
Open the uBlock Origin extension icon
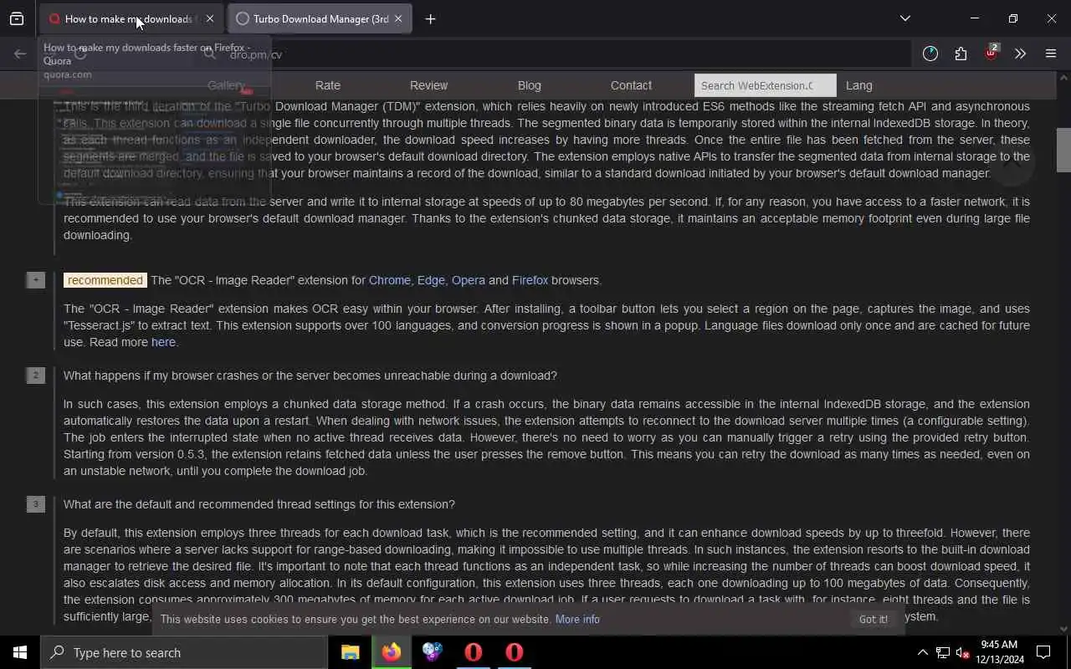point(991,54)
